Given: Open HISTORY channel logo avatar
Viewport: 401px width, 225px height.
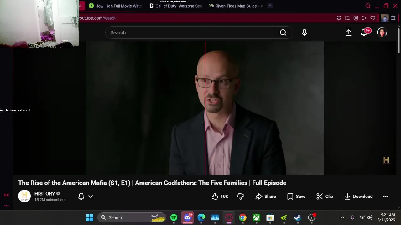Looking at the screenshot, I should [x=24, y=196].
